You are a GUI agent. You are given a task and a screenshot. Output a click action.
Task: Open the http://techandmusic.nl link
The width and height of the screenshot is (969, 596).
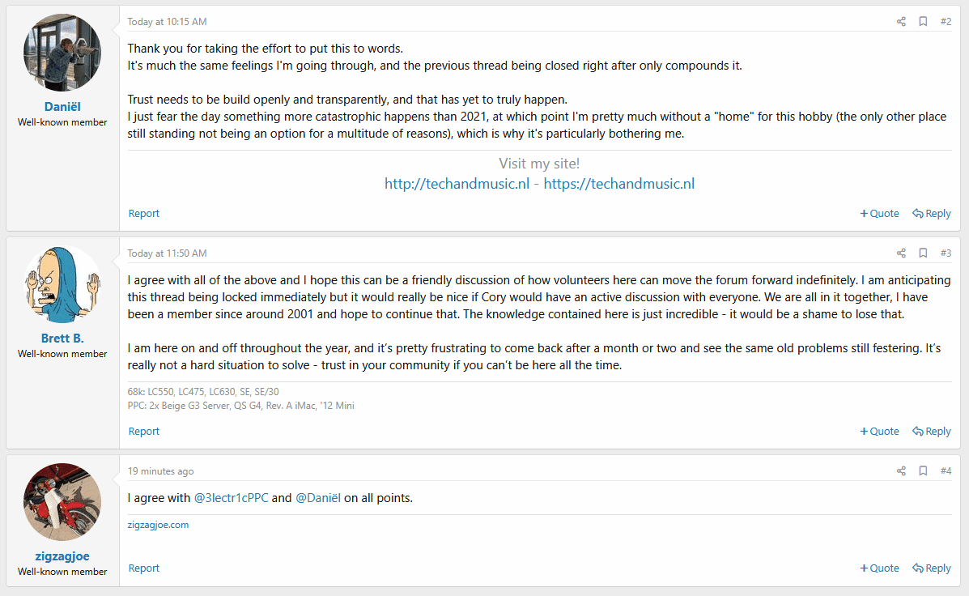457,183
